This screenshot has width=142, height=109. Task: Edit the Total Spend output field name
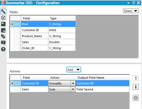tap(102, 89)
